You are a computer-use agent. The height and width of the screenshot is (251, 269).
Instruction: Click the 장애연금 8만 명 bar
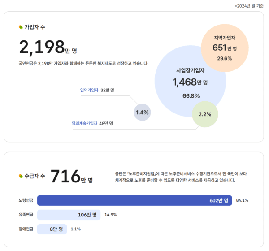(x=52, y=229)
